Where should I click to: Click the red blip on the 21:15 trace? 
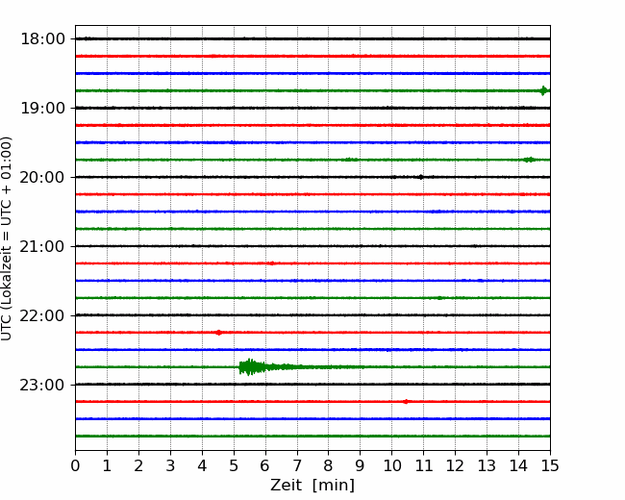pyautogui.click(x=272, y=262)
